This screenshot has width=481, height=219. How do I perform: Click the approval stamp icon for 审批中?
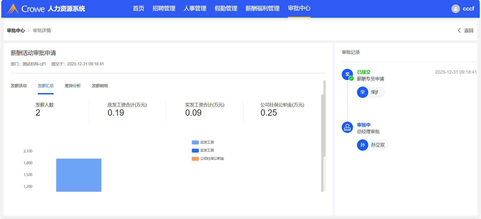tap(347, 127)
